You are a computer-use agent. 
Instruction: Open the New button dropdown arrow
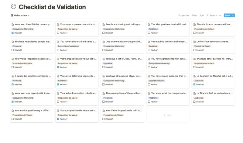click(x=233, y=15)
